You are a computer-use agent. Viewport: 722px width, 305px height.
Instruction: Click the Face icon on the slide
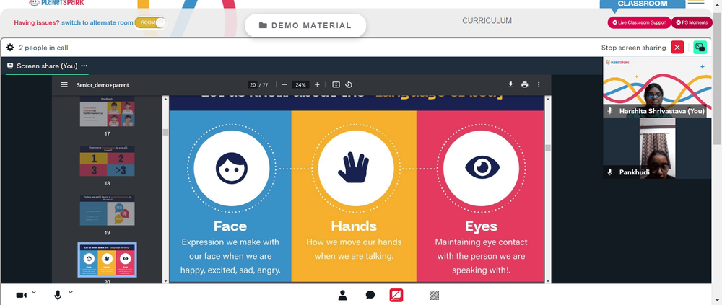232,169
